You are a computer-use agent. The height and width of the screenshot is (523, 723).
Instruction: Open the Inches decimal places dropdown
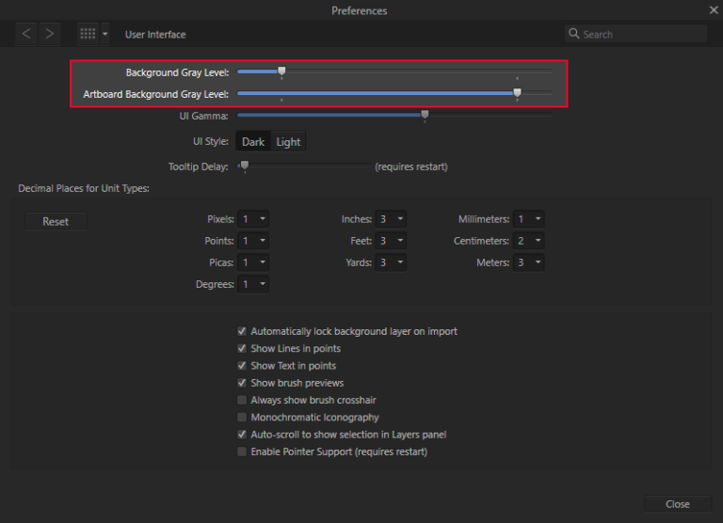[x=391, y=219]
